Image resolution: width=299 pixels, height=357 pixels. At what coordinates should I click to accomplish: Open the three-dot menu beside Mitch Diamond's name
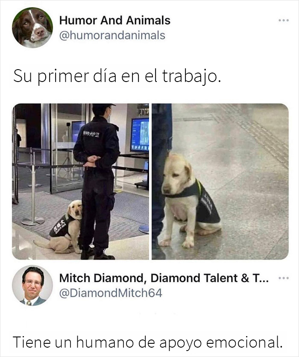point(284,278)
